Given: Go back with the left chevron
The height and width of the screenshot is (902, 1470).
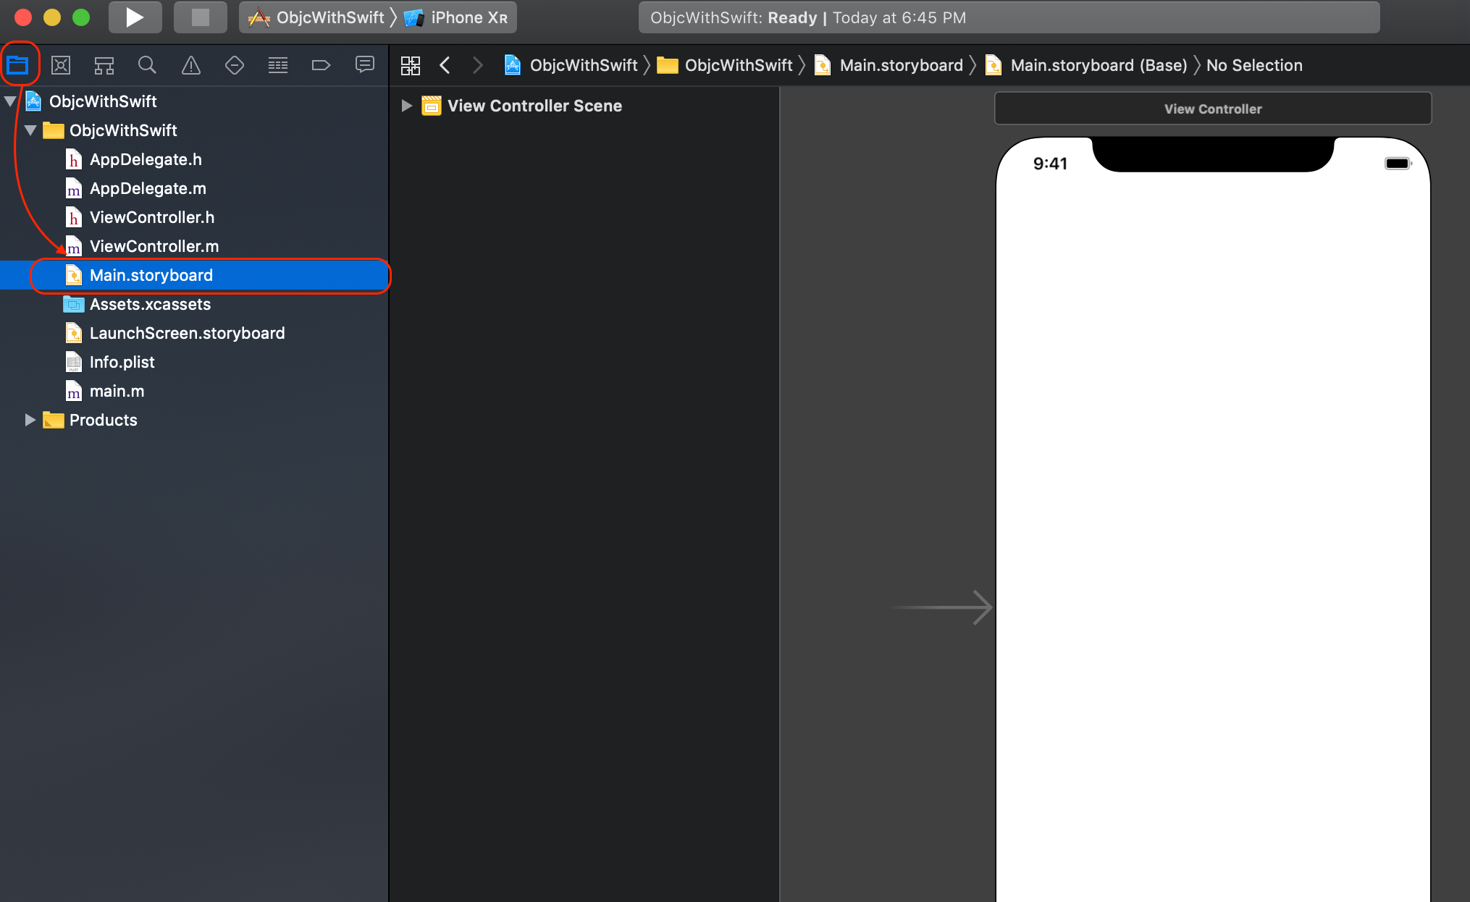Looking at the screenshot, I should (x=445, y=66).
